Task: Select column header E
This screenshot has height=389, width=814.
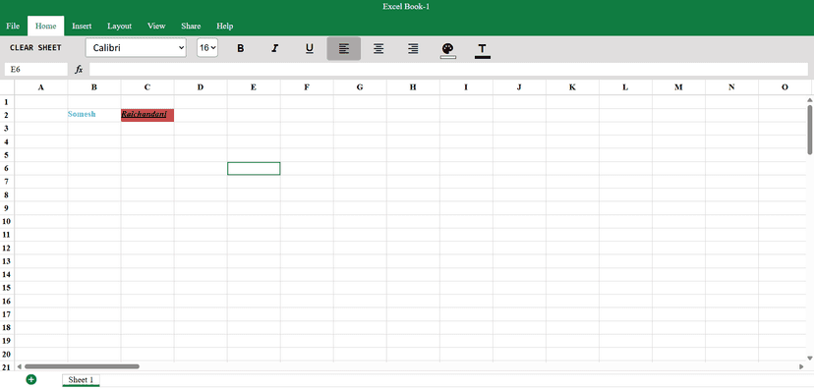Action: 254,87
